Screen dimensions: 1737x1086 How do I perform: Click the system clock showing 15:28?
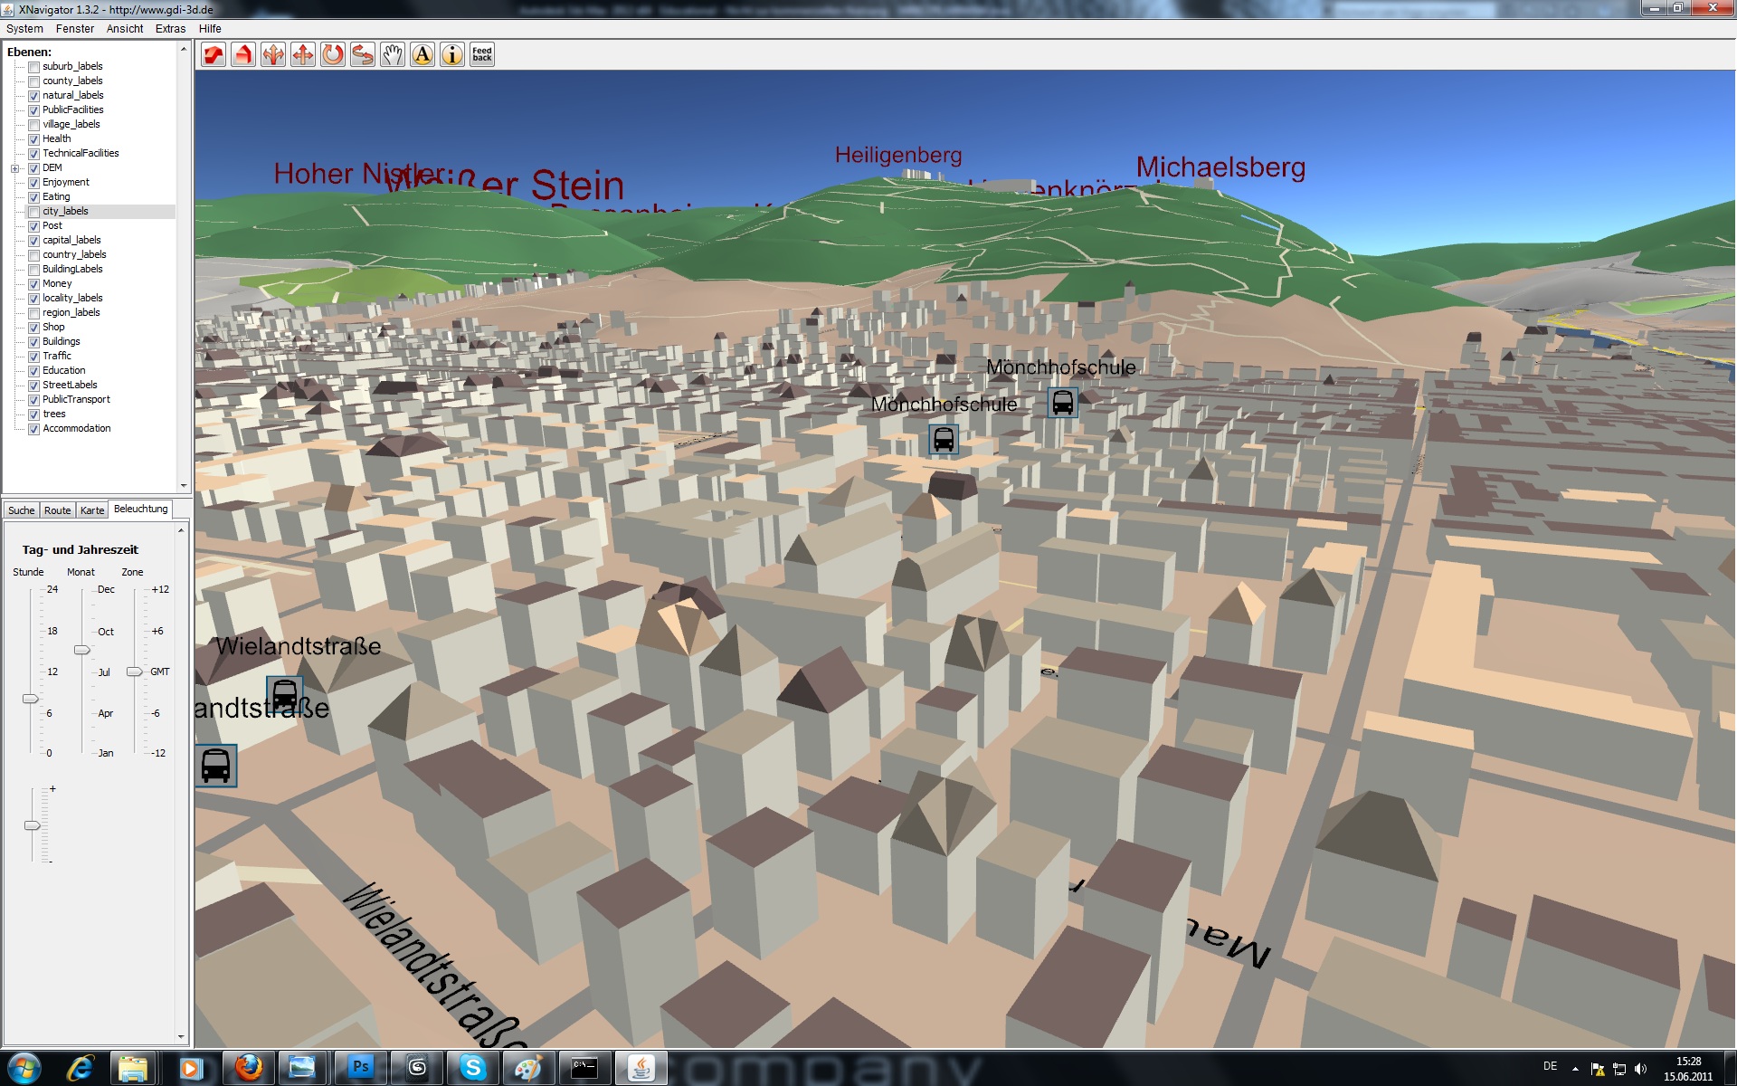click(x=1688, y=1062)
